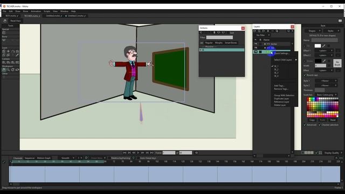Image resolution: width=345 pixels, height=194 pixels.
Task: Click the No Brush button
Action: point(337,64)
